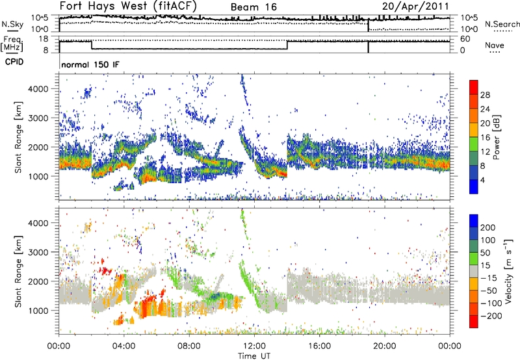Screen dimensions: 520x360
Task: Click the '08:00' time axis tick label
Action: click(189, 346)
